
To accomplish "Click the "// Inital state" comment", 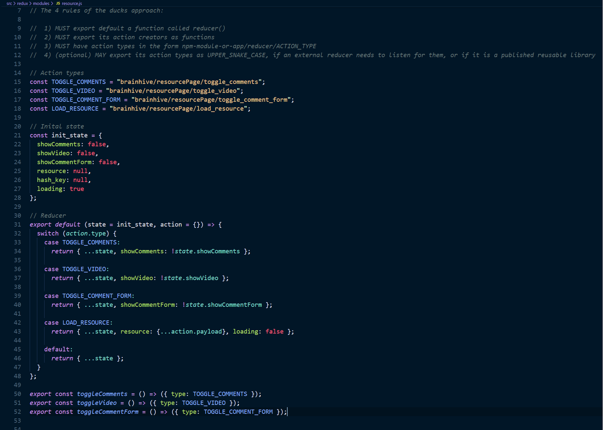I will coord(57,126).
